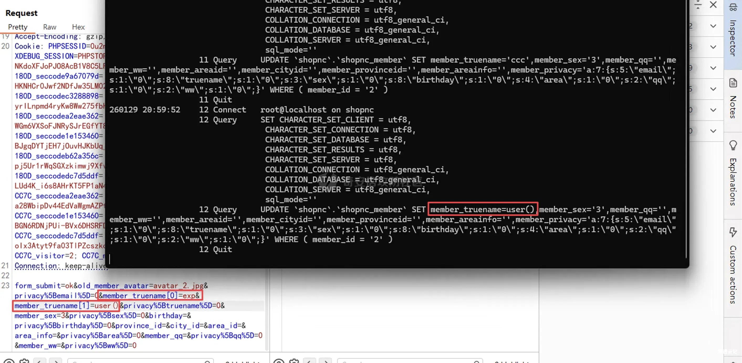Expand the second Inspector section chevron

coord(713,47)
